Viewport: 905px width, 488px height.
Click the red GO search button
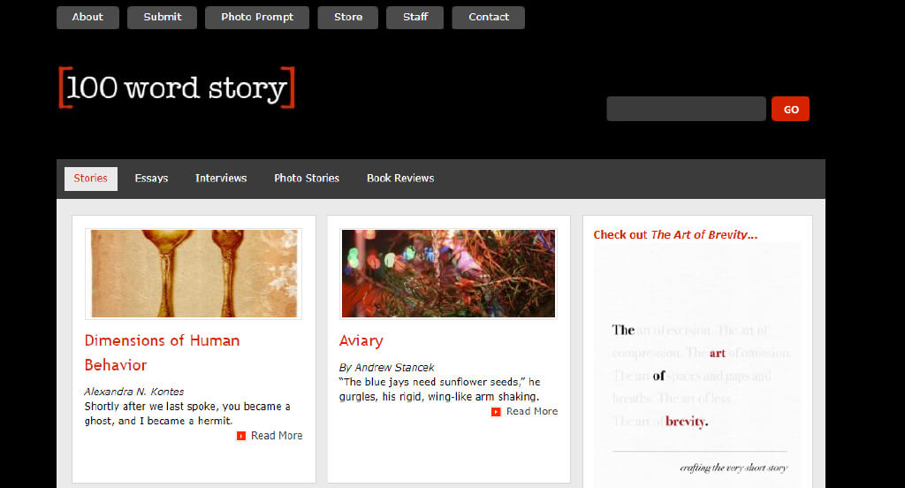click(x=791, y=109)
